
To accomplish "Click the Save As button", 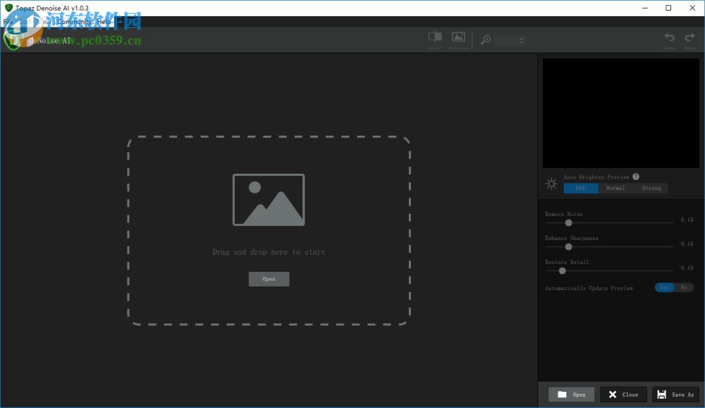I will click(x=675, y=395).
